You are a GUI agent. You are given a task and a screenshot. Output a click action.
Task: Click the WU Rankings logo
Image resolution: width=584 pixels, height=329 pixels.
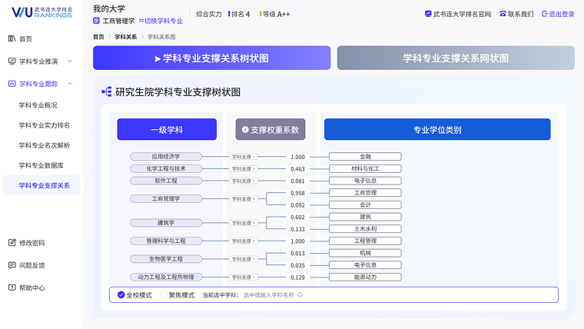click(x=41, y=12)
